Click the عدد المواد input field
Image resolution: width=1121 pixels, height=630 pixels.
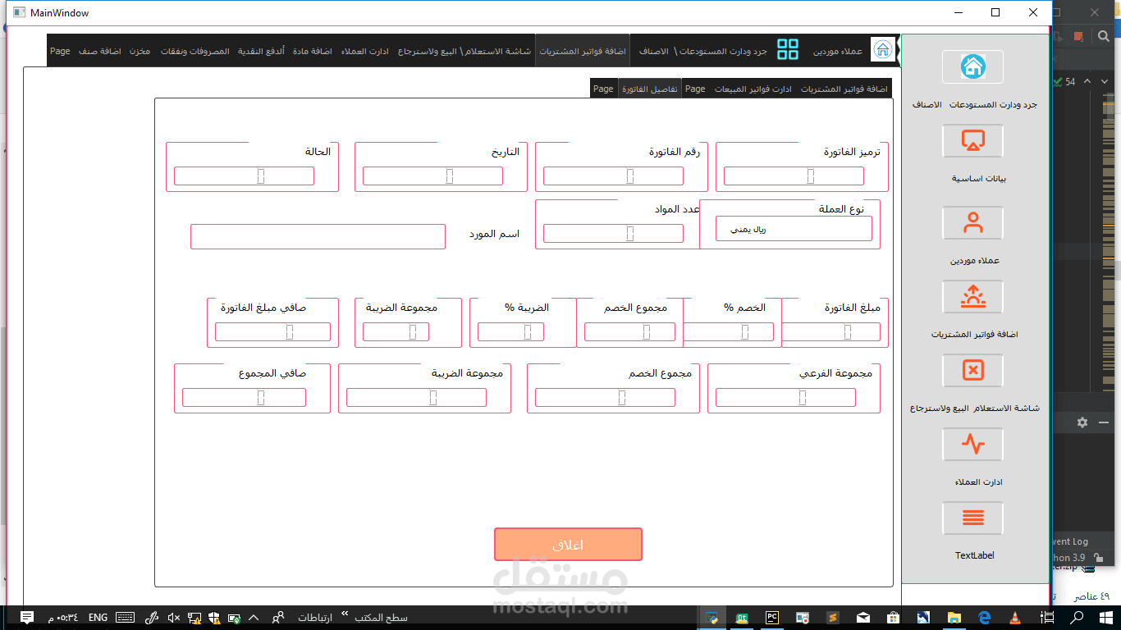(x=613, y=233)
